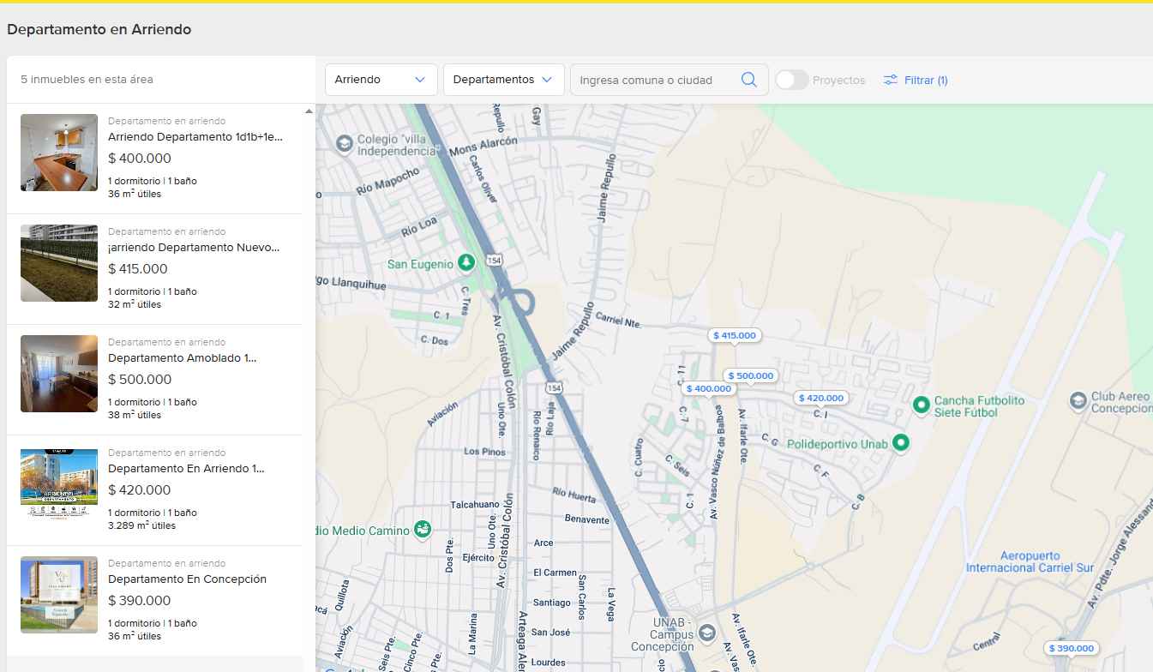Screen dimensions: 1153x672
Task: Click the $ 390.000 price in listings
Action: (x=140, y=601)
